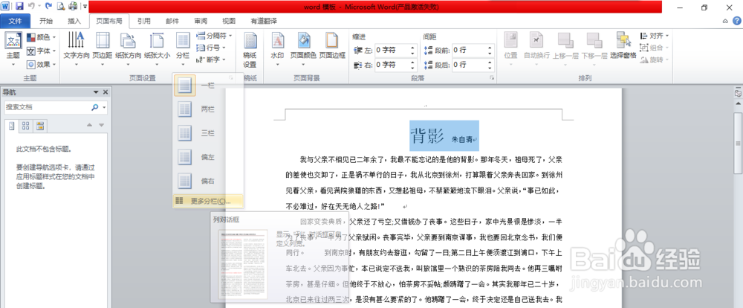
Task: Click the 页边距 (Margins) button
Action: [103, 49]
